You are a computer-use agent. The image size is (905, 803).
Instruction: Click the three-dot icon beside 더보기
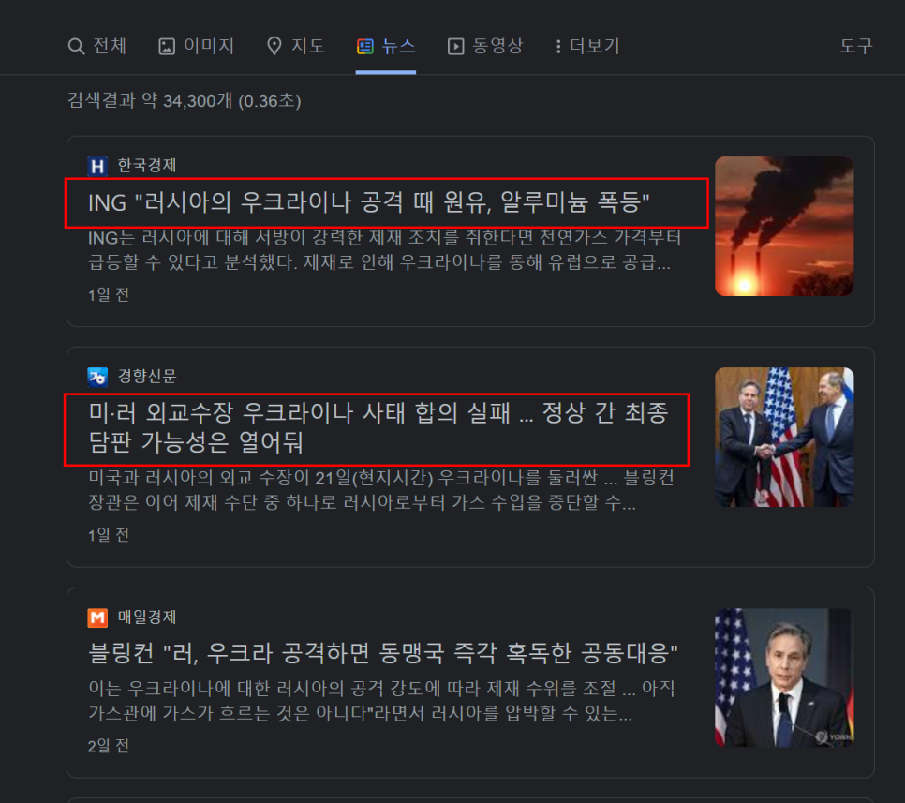tap(558, 46)
